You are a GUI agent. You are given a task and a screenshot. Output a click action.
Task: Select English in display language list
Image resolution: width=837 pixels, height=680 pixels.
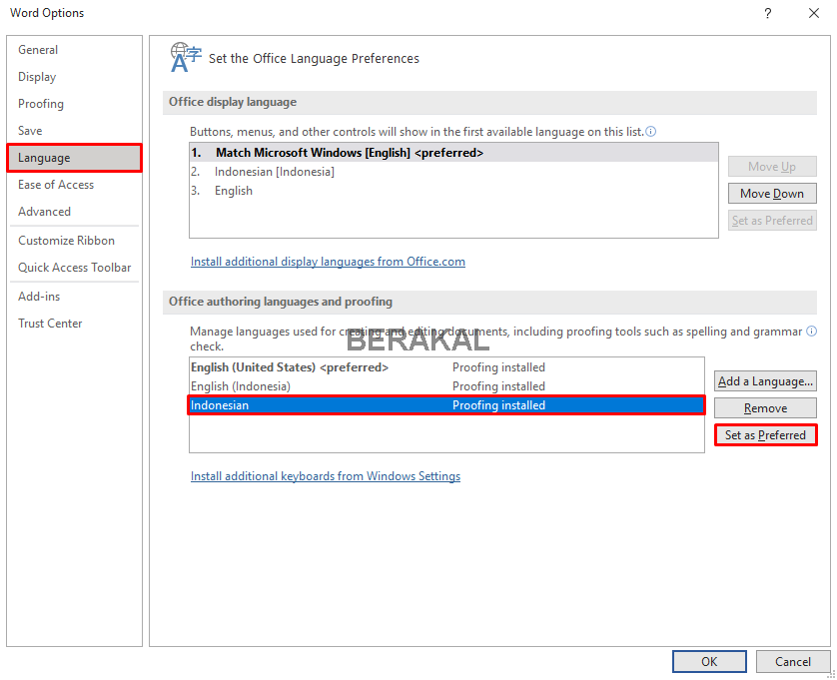coord(453,191)
